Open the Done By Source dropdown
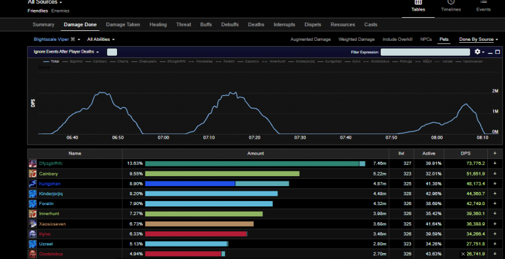 click(479, 39)
